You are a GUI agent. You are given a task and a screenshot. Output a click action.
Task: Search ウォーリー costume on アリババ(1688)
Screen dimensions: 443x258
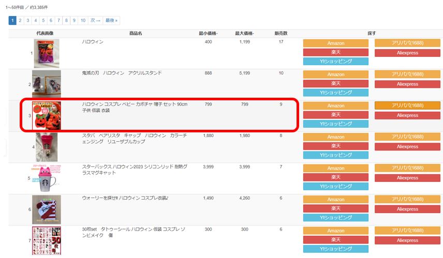407,200
